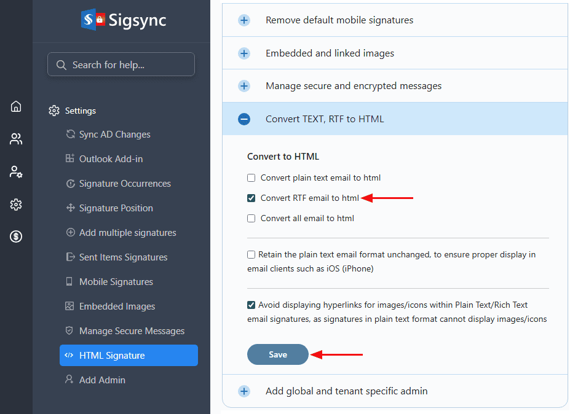
Task: Expand Remove default mobile signatures section
Action: tap(244, 20)
